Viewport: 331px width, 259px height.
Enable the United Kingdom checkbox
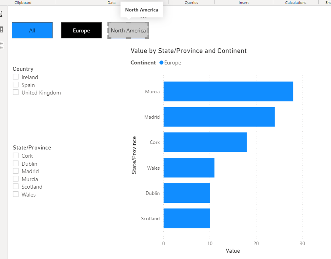[x=16, y=92]
